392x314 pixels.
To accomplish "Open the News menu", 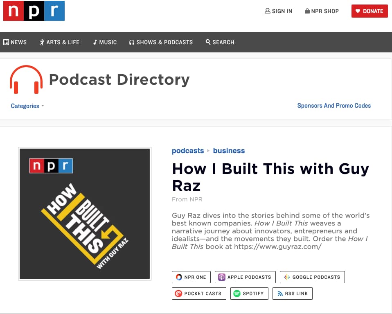I will [x=15, y=42].
